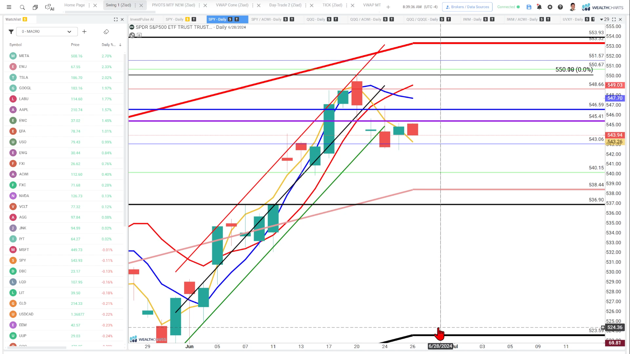Click the 543.26 yellow price label

[615, 142]
